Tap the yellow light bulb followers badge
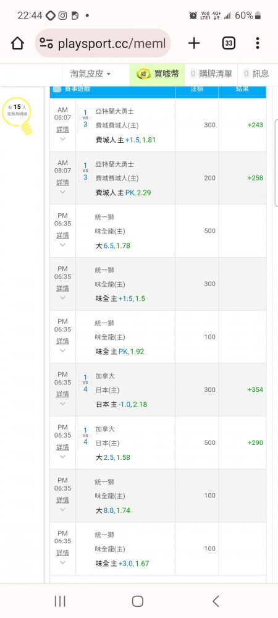The image size is (278, 618). click(16, 117)
